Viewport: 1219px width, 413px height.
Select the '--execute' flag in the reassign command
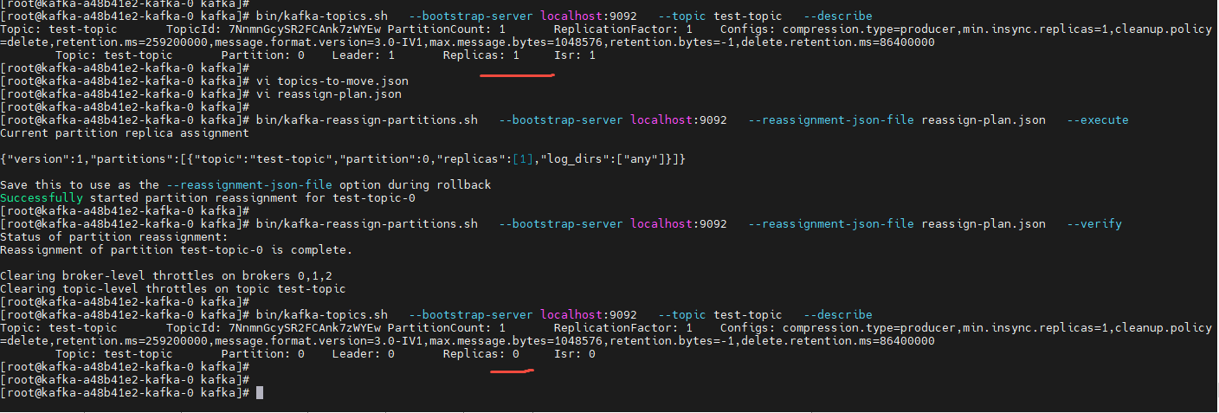tap(1097, 120)
